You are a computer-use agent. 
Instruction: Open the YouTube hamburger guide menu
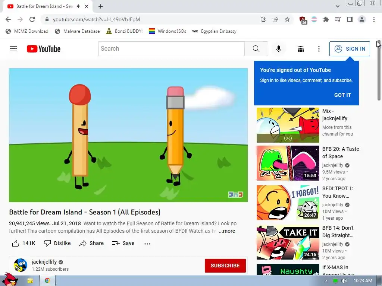pos(13,49)
